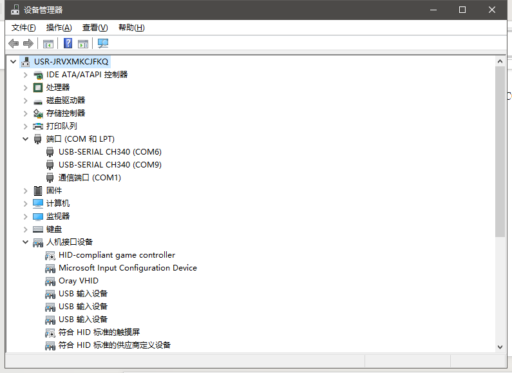Screen dimensions: 512x373
Task: Open help via the blue question mark icon
Action: tap(68, 43)
